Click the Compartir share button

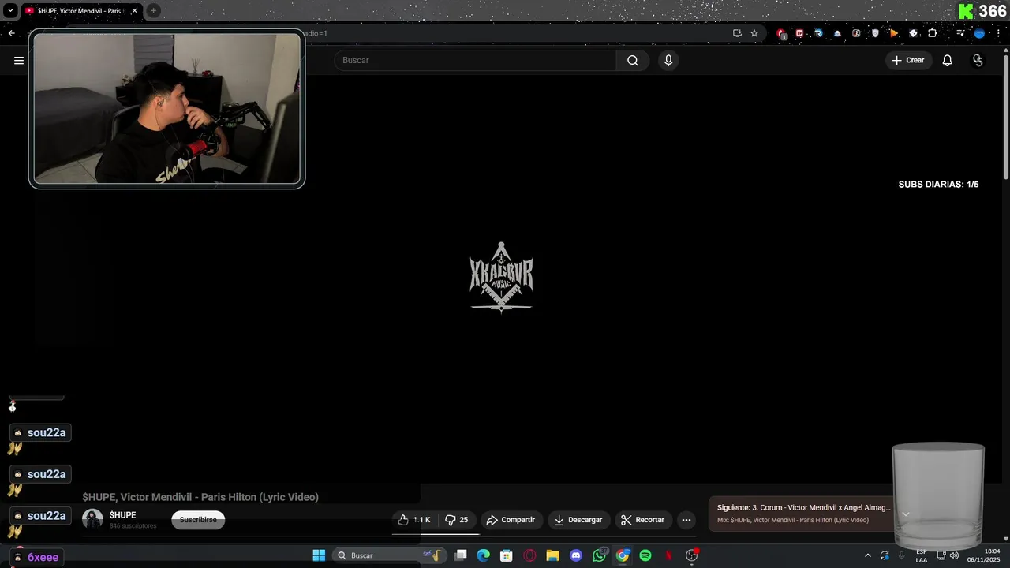tap(511, 520)
